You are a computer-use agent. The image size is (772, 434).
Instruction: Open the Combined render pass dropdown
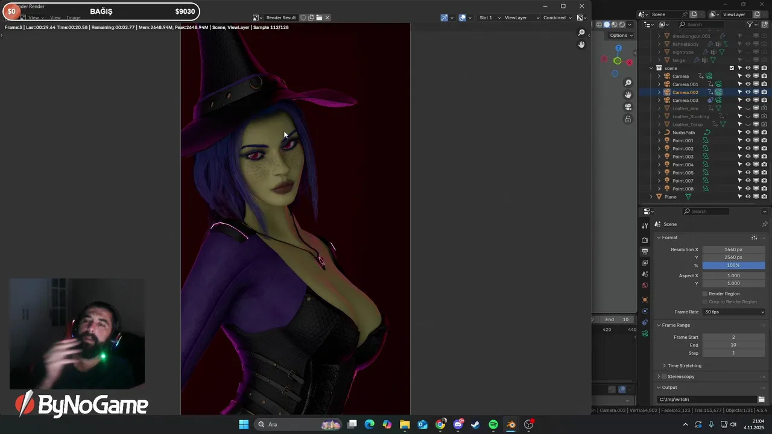pyautogui.click(x=557, y=17)
